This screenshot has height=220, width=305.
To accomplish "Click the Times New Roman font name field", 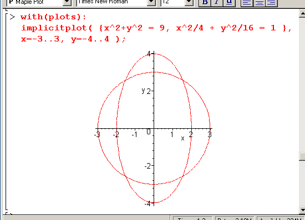I will 112,2.
